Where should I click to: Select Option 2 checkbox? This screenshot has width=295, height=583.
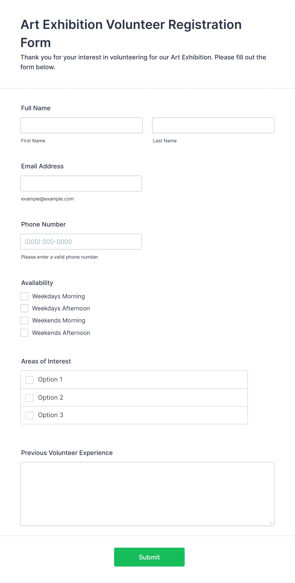pos(29,398)
